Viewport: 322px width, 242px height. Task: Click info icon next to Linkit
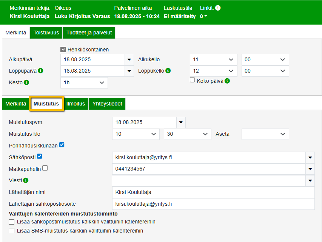coord(218,8)
